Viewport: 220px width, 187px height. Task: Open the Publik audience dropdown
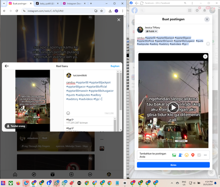151,31
